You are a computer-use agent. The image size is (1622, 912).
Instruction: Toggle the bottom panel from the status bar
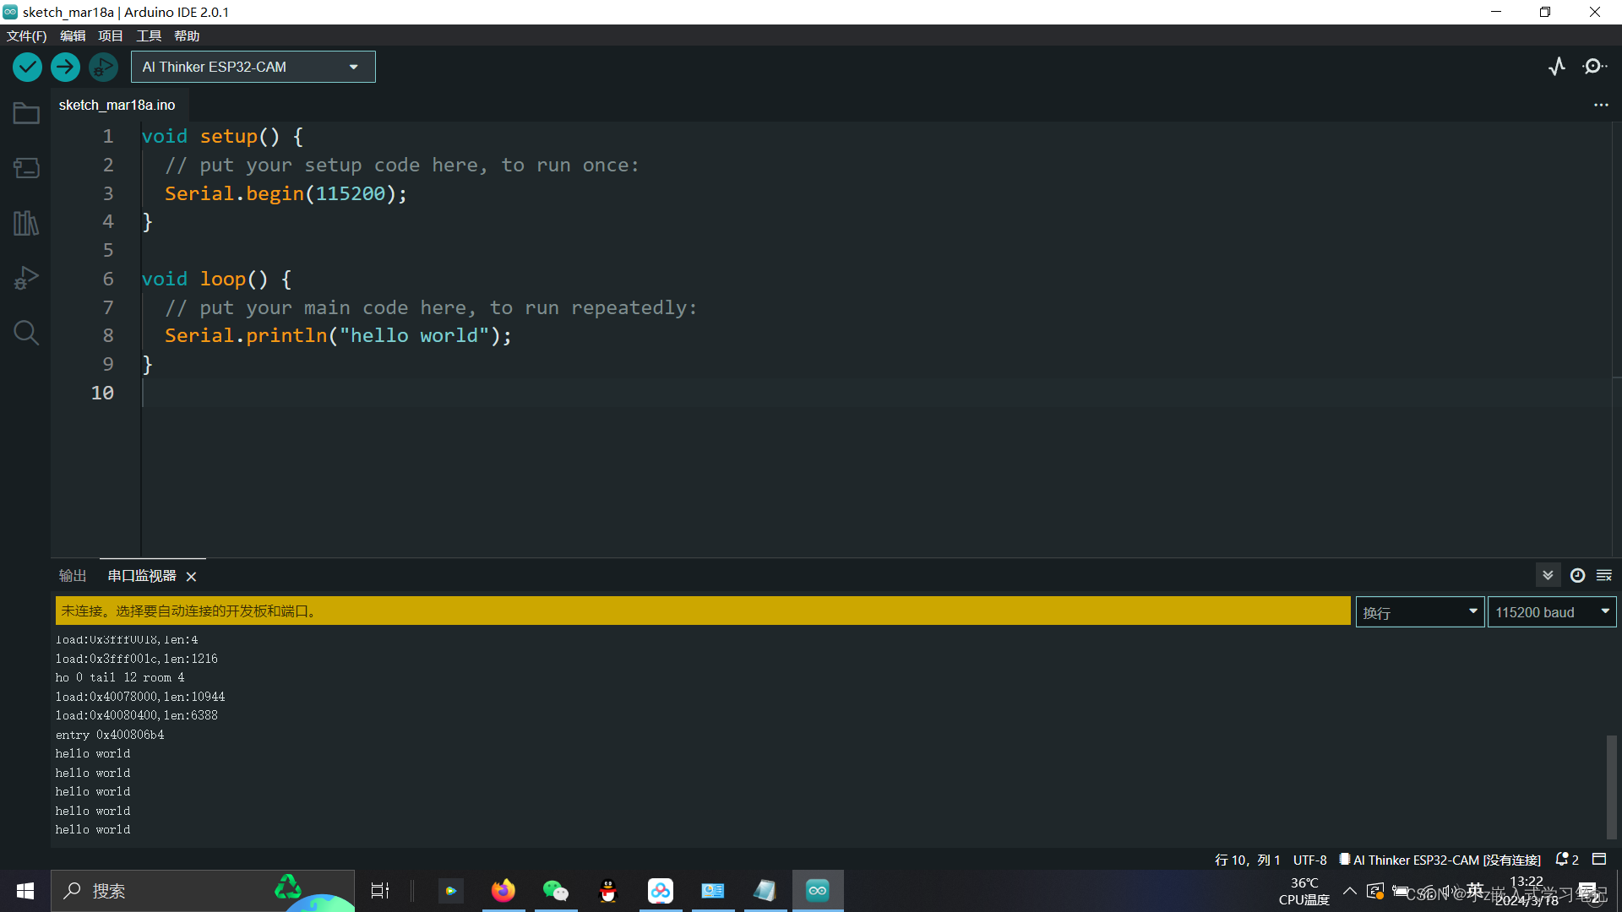[1599, 859]
